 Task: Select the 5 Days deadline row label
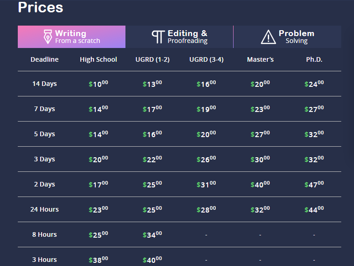44,134
